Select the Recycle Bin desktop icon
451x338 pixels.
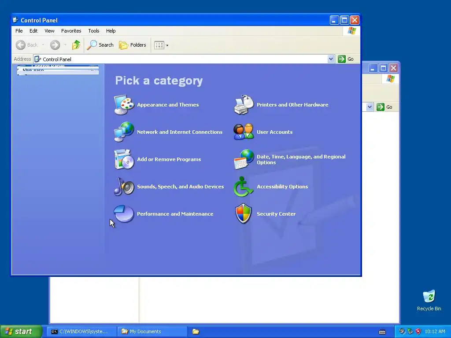click(429, 300)
